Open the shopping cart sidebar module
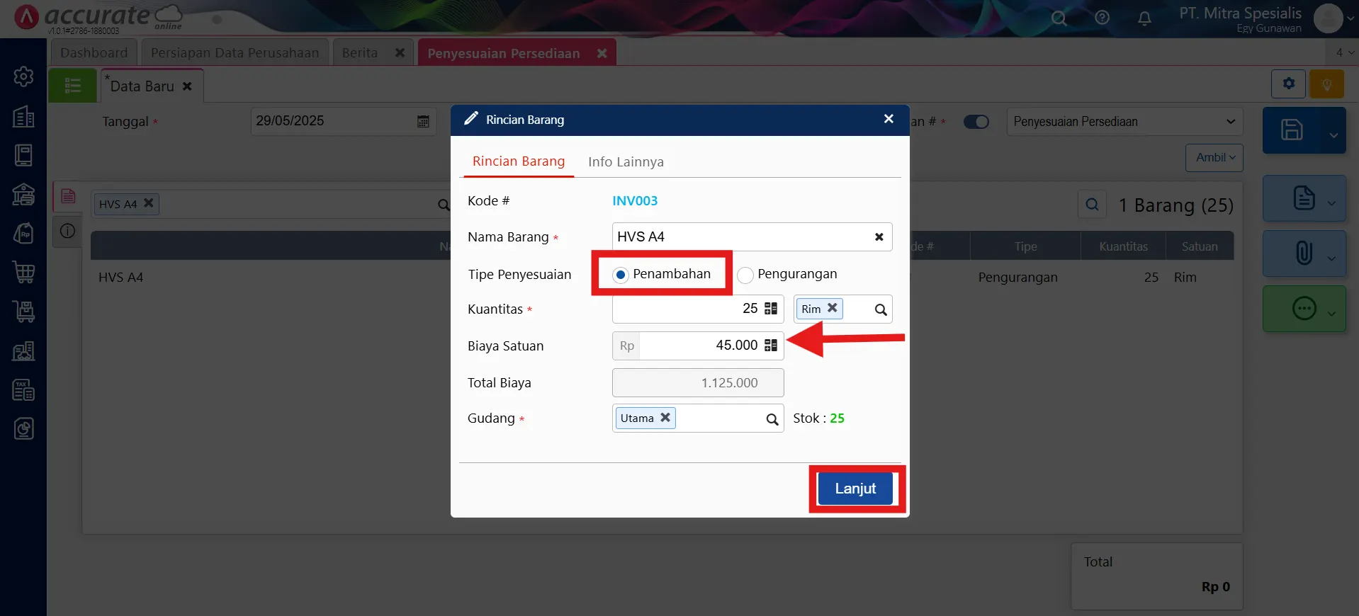The height and width of the screenshot is (616, 1359). 23,272
